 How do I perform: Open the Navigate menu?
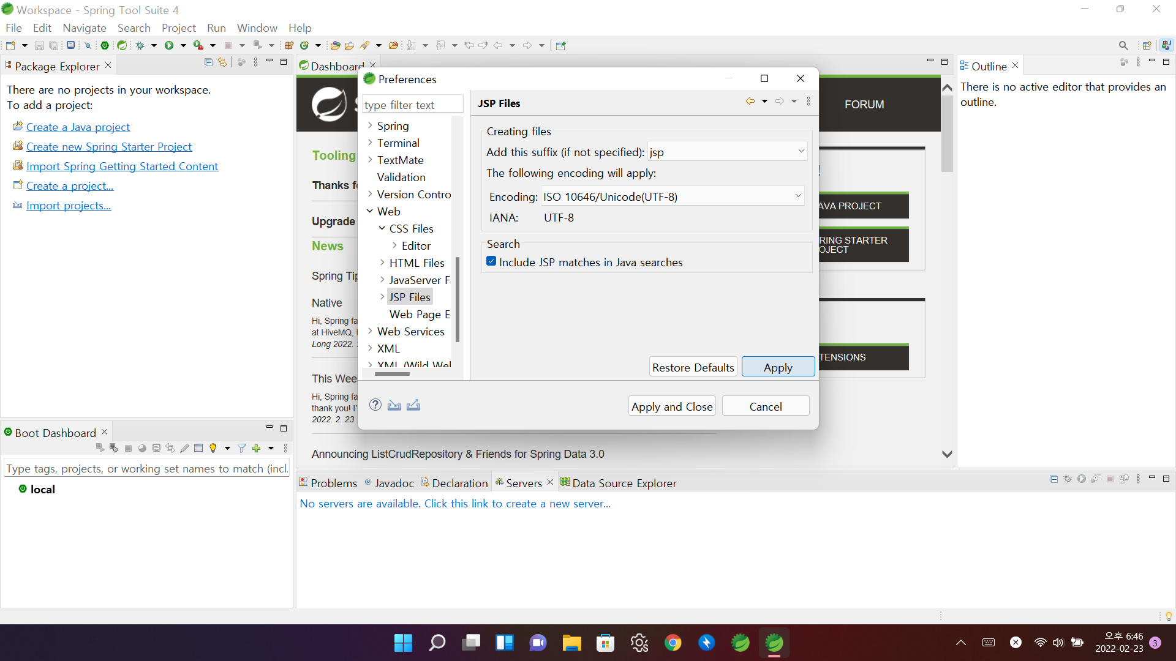coord(85,28)
